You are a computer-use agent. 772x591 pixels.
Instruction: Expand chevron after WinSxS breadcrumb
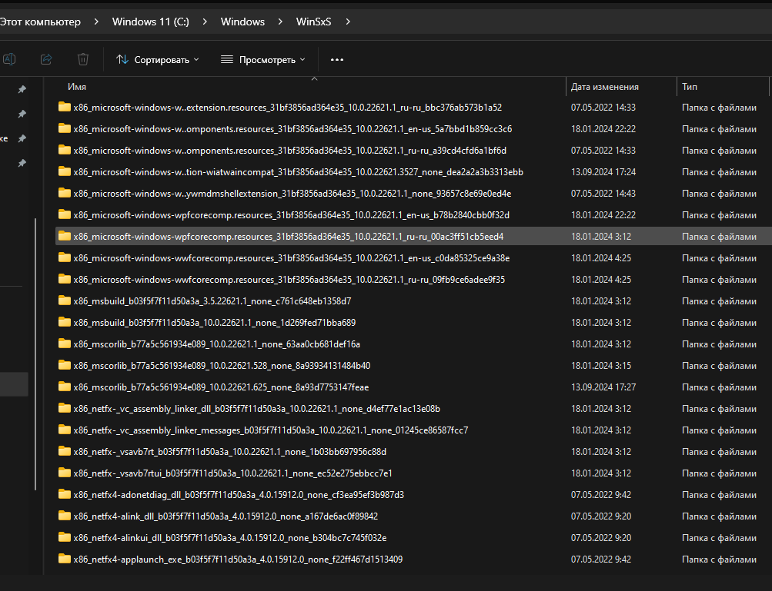[348, 22]
